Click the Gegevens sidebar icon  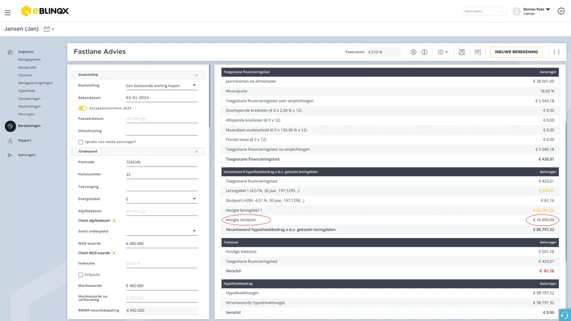tap(10, 52)
